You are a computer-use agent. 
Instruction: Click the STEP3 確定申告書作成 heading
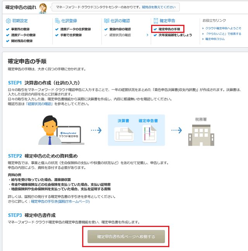pos(32,215)
